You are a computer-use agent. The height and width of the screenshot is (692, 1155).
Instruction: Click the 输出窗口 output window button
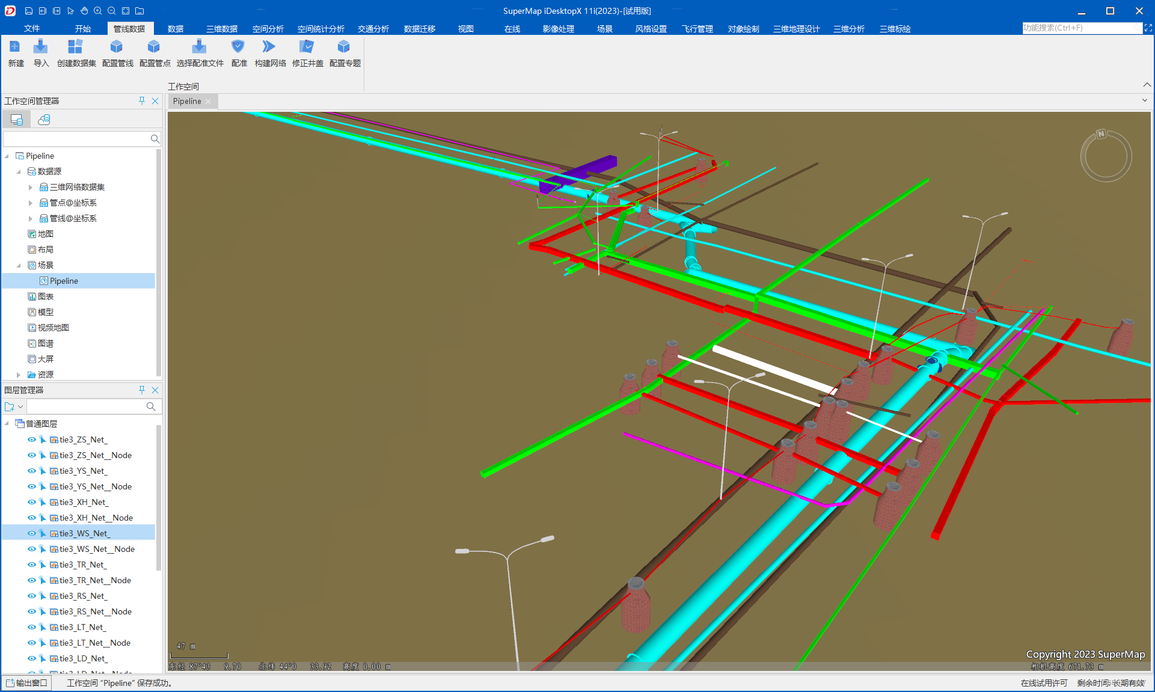point(27,683)
